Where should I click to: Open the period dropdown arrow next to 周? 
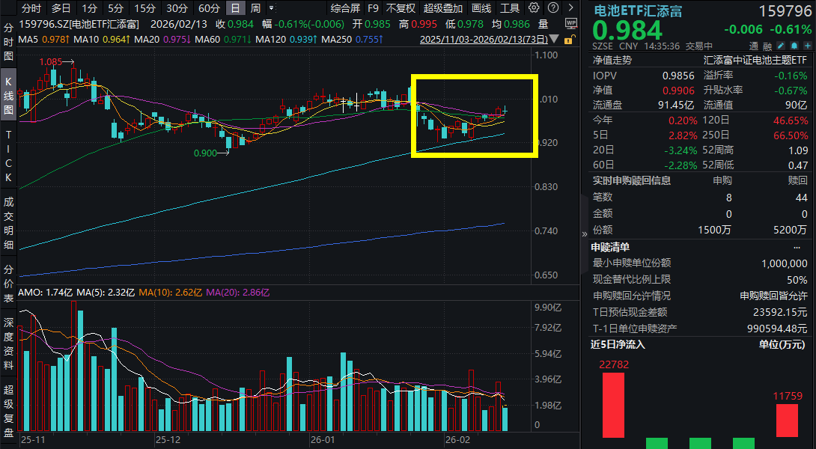[x=271, y=7]
